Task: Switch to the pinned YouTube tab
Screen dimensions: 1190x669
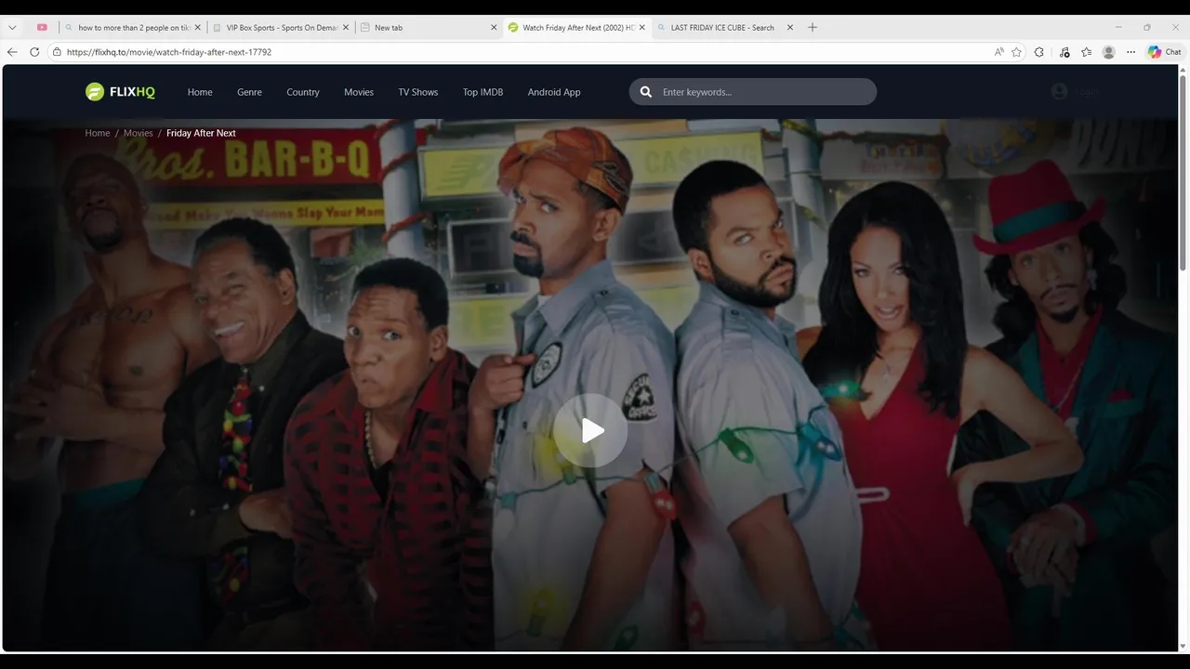Action: (42, 28)
